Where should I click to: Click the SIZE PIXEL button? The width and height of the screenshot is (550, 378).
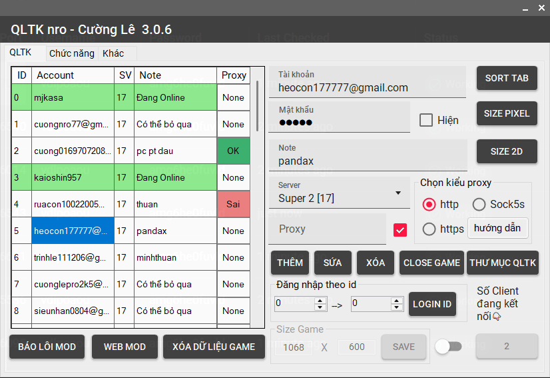click(x=507, y=113)
